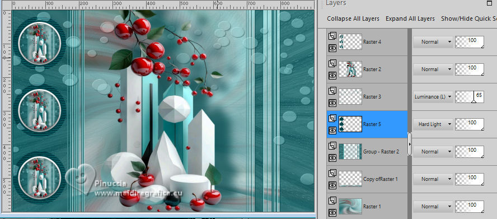
Task: Click the Raster 4 layer type icon
Action: point(332,36)
